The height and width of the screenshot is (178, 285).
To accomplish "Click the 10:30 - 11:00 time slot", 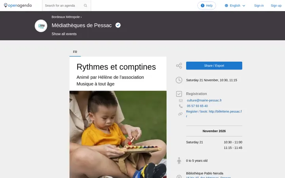I will point(233,142).
